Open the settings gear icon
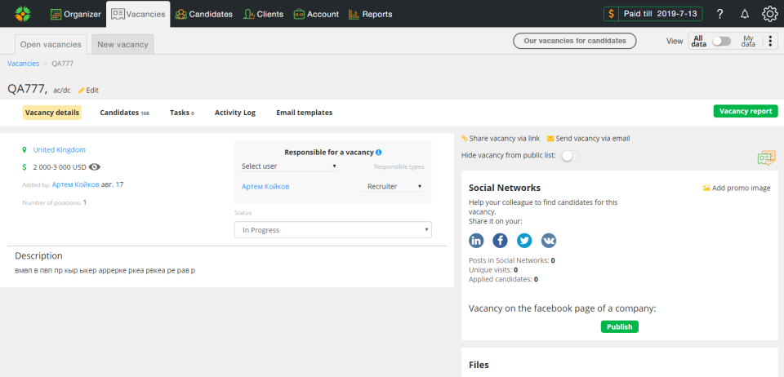 769,14
